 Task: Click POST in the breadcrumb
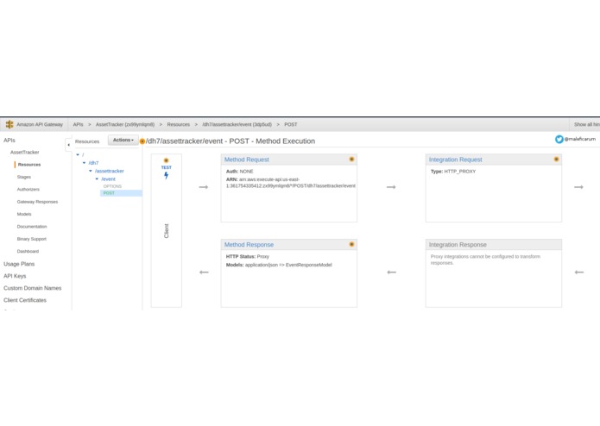pos(291,124)
